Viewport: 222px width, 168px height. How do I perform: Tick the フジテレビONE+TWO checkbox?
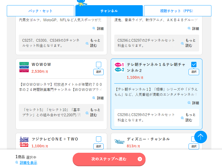pos(98,139)
